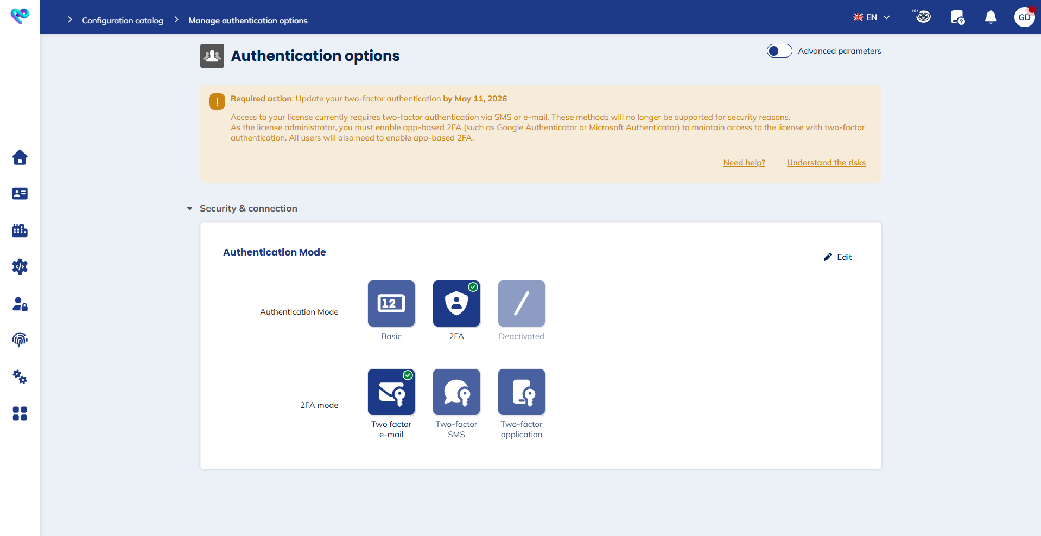Click the Manage authentication options breadcrumb

[x=247, y=21]
